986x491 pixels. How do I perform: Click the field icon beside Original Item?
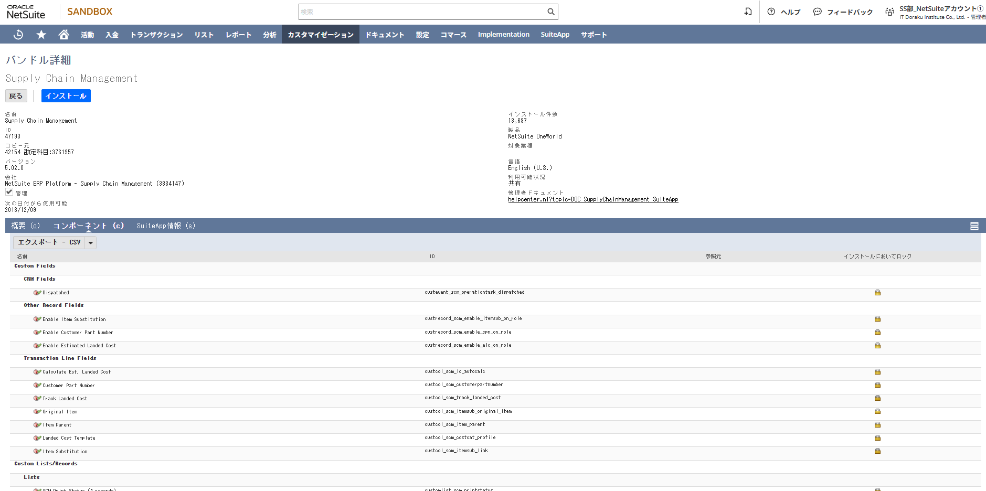coord(37,412)
